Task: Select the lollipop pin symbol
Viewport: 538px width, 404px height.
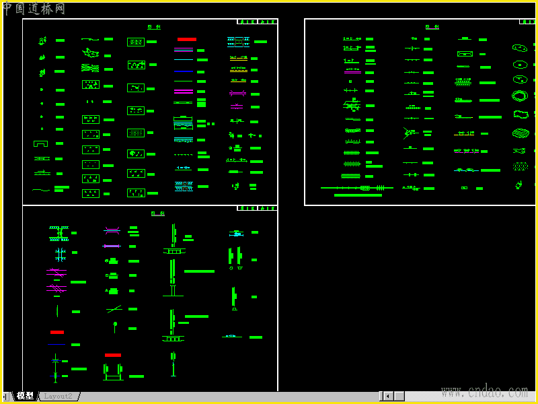Action: [115, 327]
